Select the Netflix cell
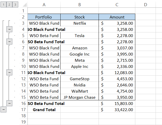 80,23
